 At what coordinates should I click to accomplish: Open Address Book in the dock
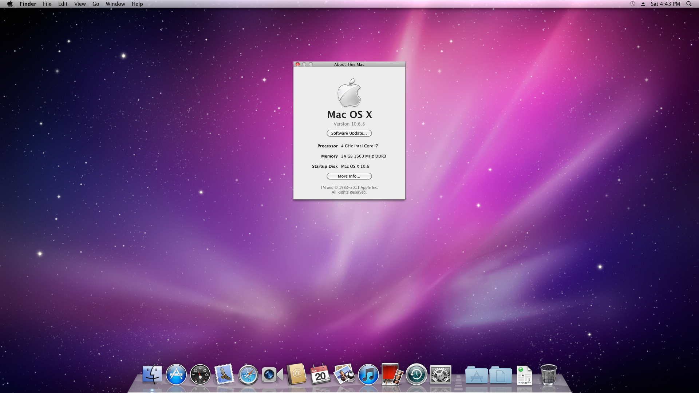296,374
